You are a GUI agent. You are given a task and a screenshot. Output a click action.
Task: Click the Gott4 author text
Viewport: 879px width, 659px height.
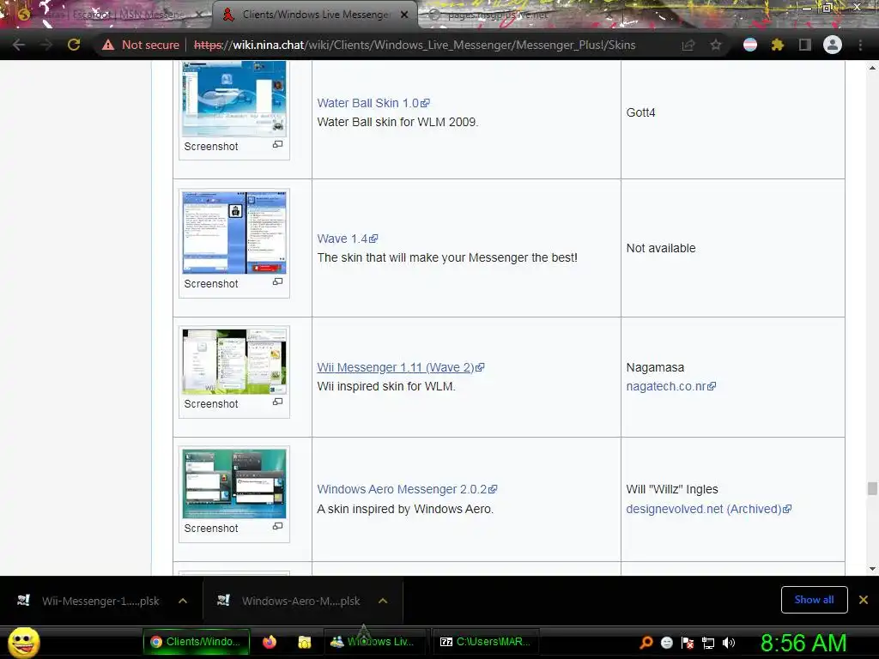click(640, 112)
